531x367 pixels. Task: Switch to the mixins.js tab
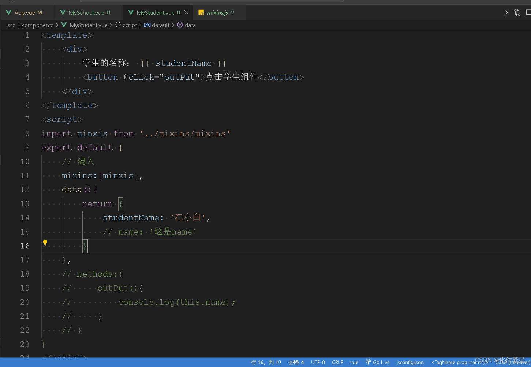220,12
